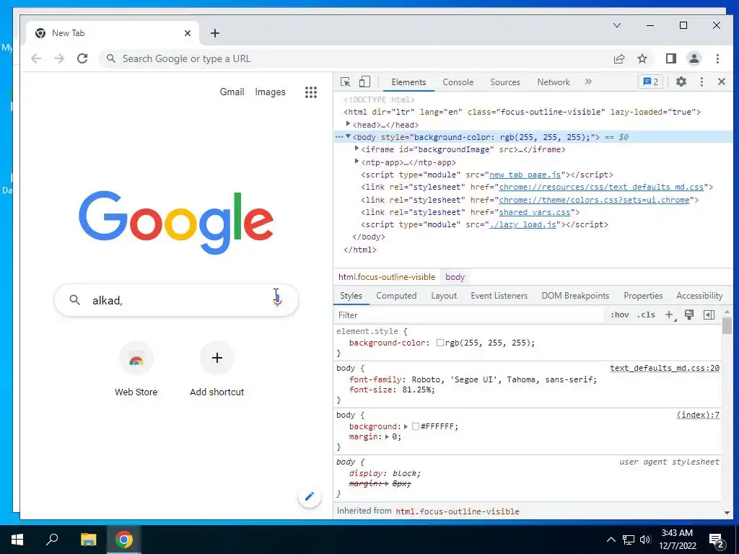739x554 pixels.
Task: Open the Computed styles tab
Action: [x=396, y=296]
